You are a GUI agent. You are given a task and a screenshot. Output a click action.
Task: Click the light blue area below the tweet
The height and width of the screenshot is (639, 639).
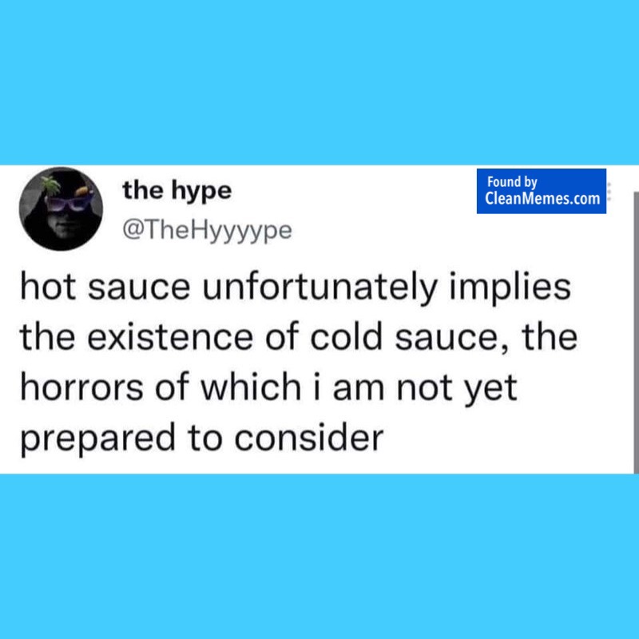pos(319,556)
